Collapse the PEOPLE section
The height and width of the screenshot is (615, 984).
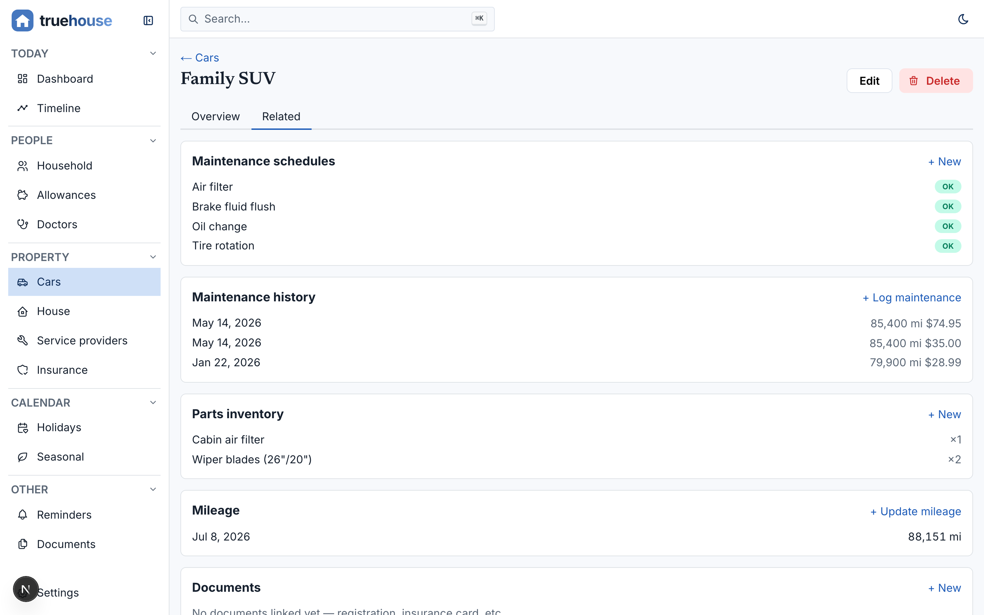(x=153, y=140)
